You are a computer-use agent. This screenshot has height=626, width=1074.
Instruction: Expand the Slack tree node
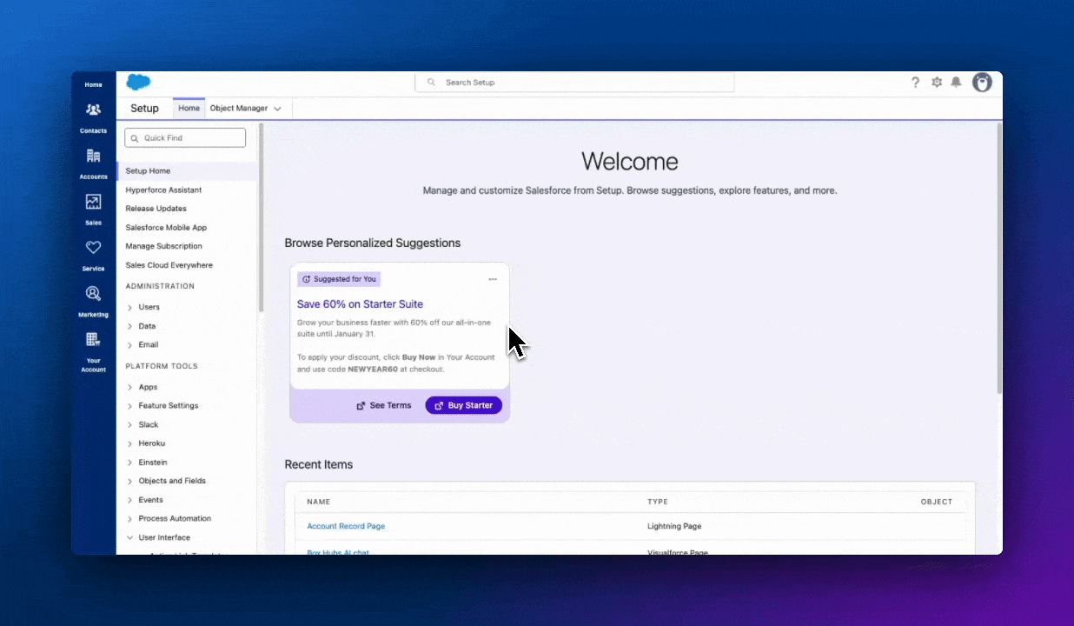129,425
